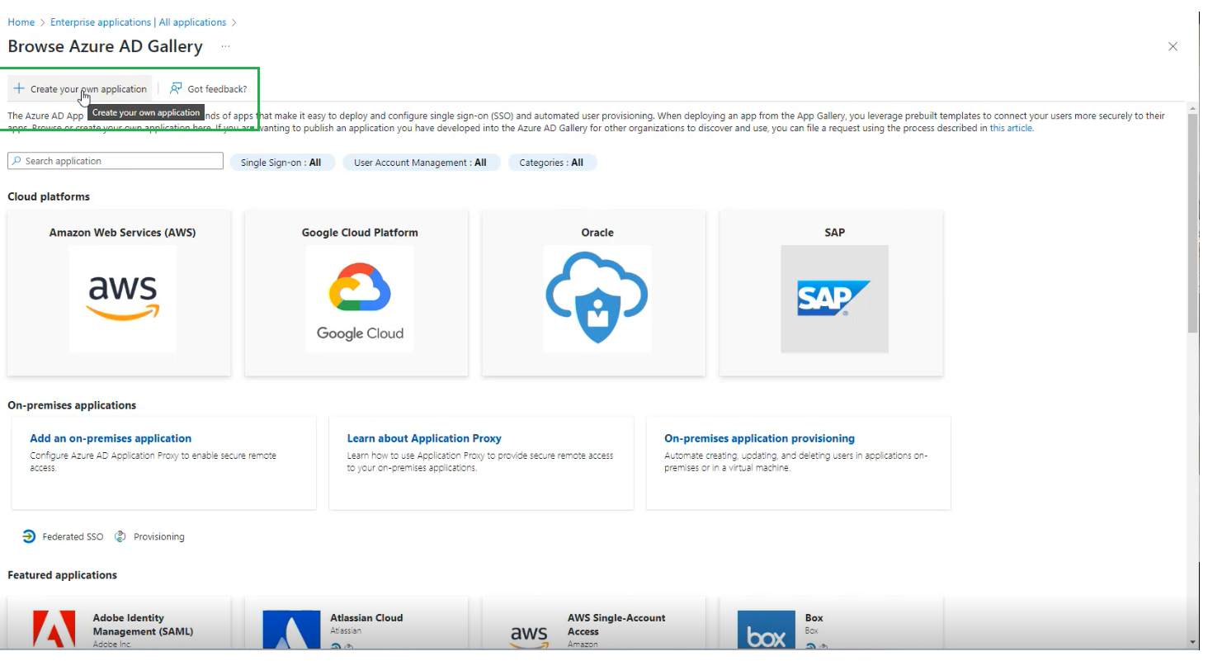This screenshot has width=1222, height=661.
Task: Click the magnifier icon in Search application
Action: (x=17, y=161)
